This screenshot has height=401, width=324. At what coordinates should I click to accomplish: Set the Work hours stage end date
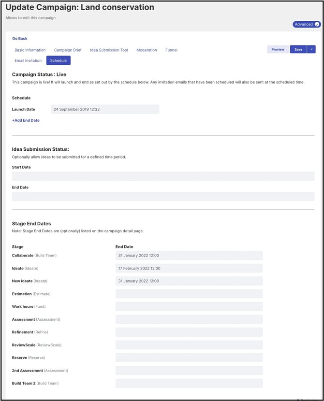pos(189,307)
